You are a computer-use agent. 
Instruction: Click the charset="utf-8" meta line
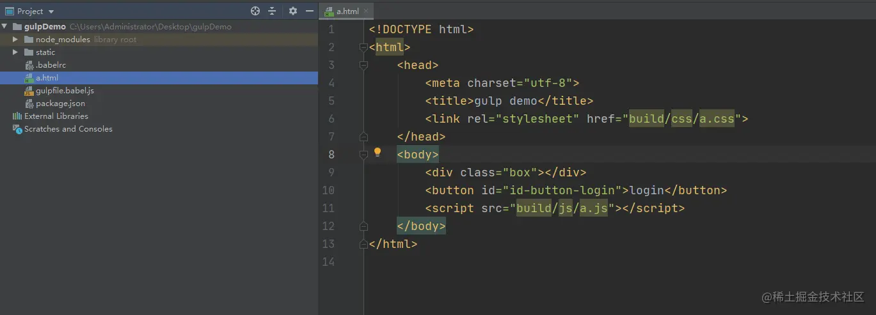[502, 83]
